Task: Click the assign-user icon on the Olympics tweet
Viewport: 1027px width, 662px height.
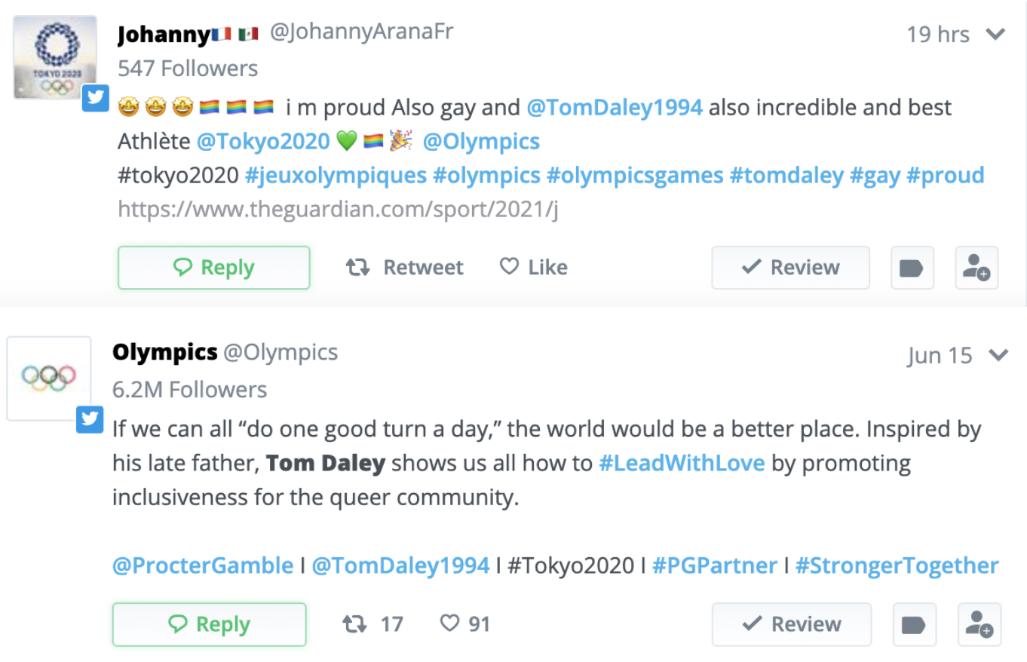Action: coord(978,624)
